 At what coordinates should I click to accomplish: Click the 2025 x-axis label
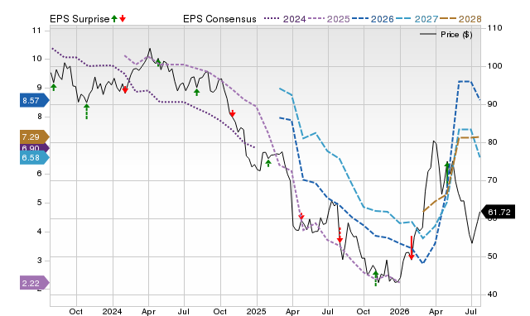pyautogui.click(x=256, y=311)
